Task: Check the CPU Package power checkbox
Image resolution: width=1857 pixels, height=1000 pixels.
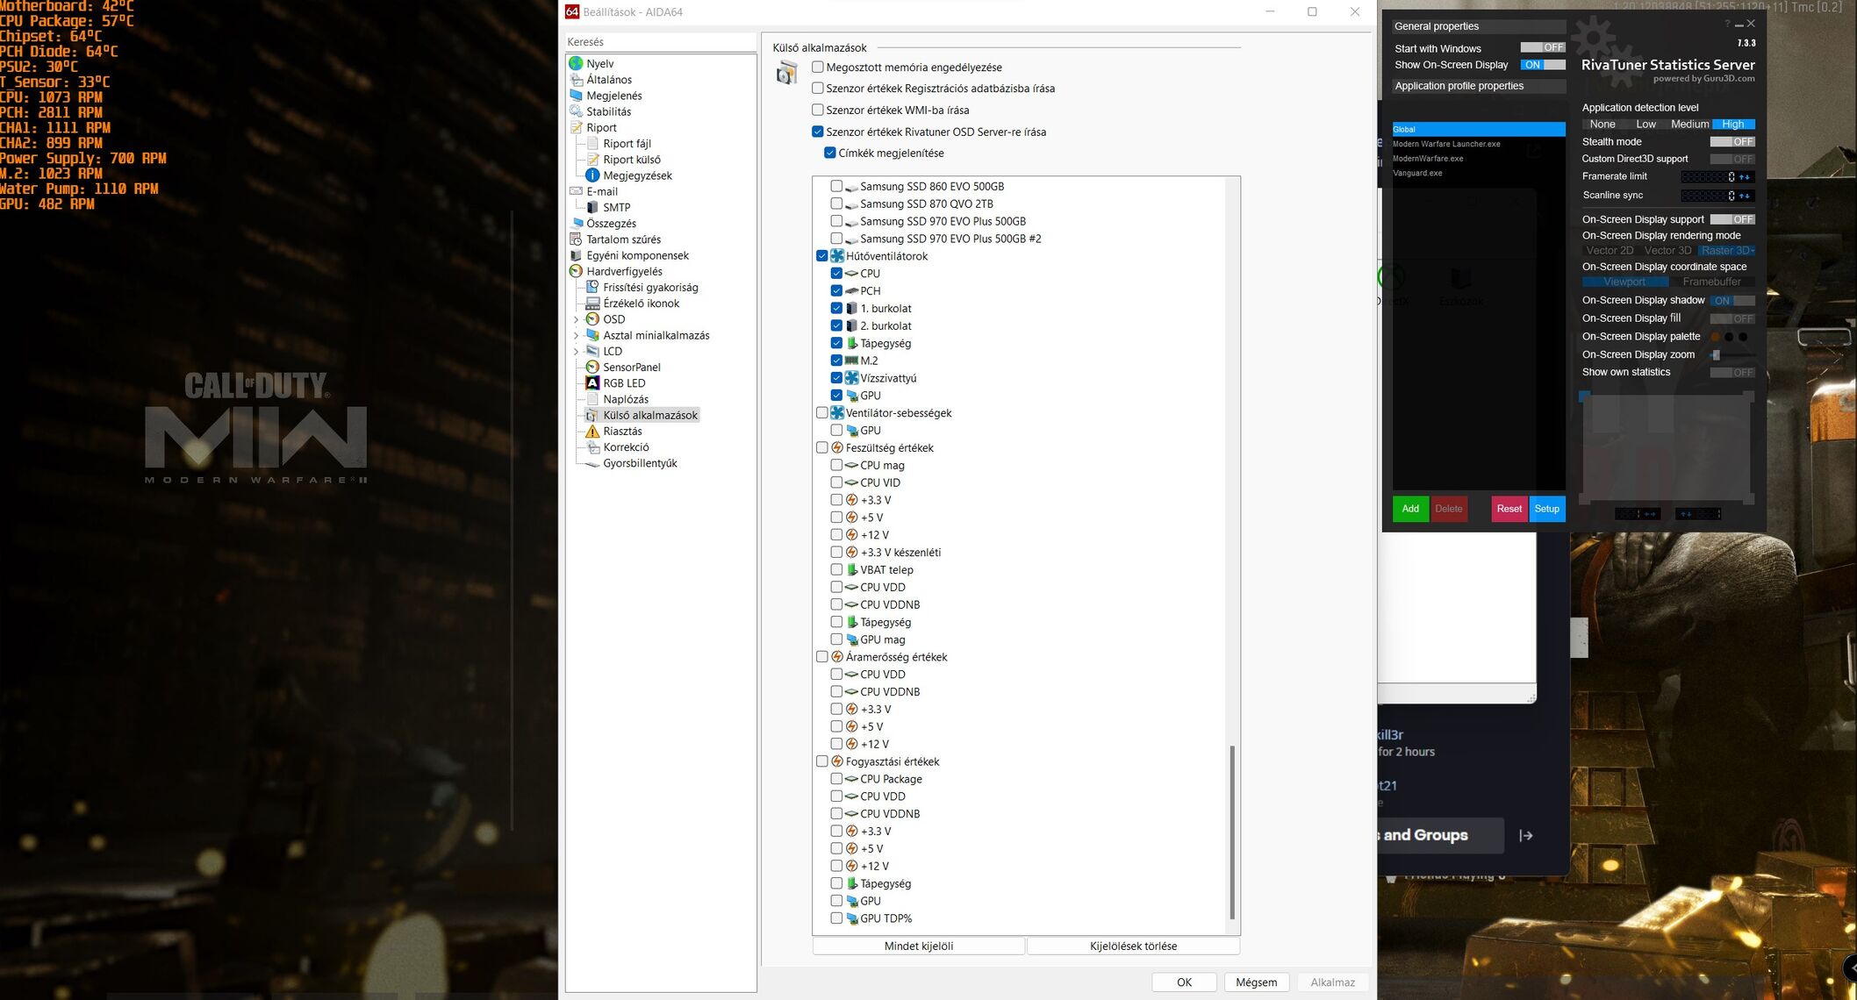Action: click(836, 779)
